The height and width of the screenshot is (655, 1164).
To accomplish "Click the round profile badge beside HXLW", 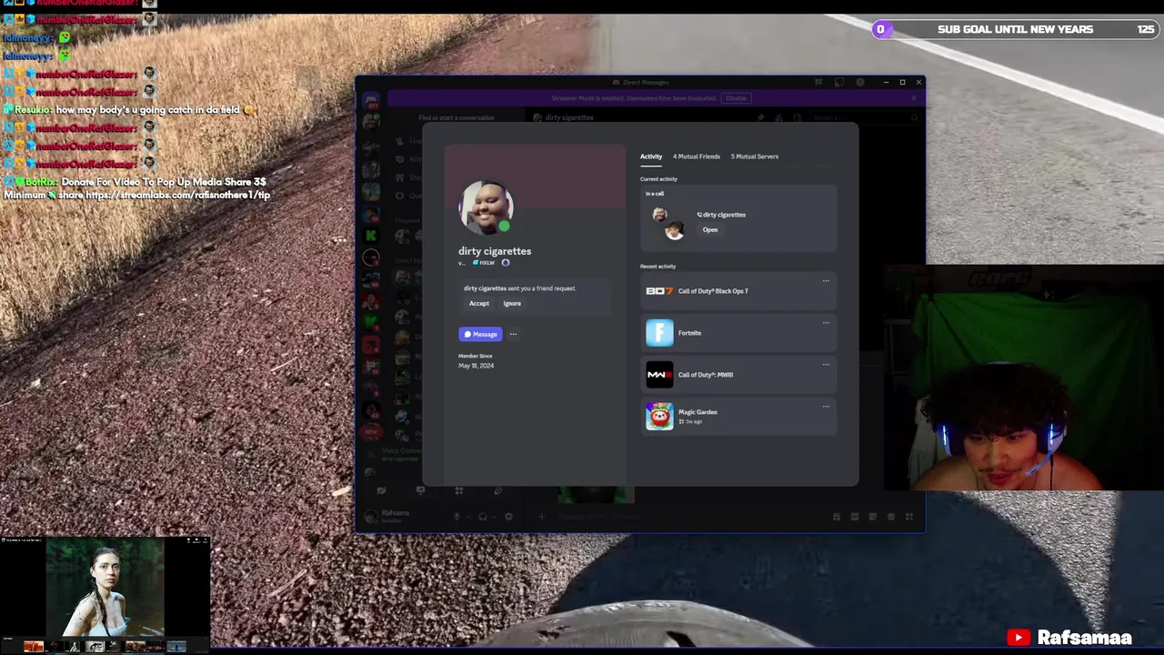I will 506,263.
